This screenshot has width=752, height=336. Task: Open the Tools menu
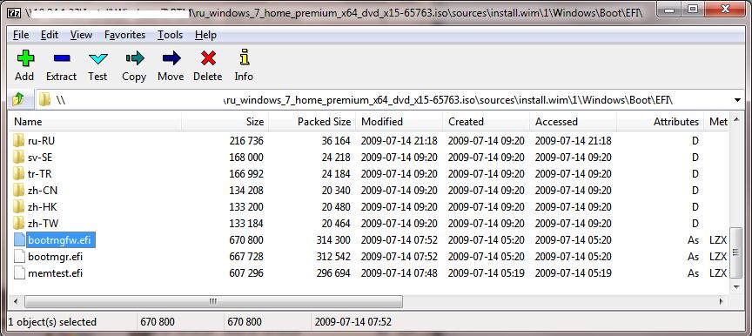click(x=171, y=35)
